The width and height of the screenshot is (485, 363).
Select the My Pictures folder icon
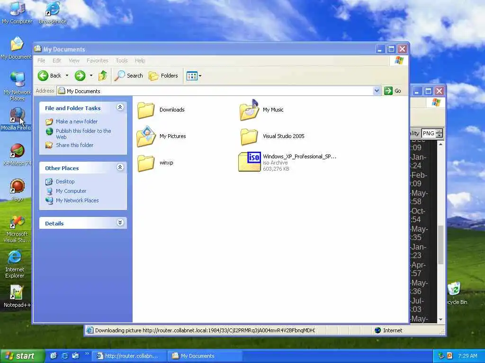tap(146, 136)
